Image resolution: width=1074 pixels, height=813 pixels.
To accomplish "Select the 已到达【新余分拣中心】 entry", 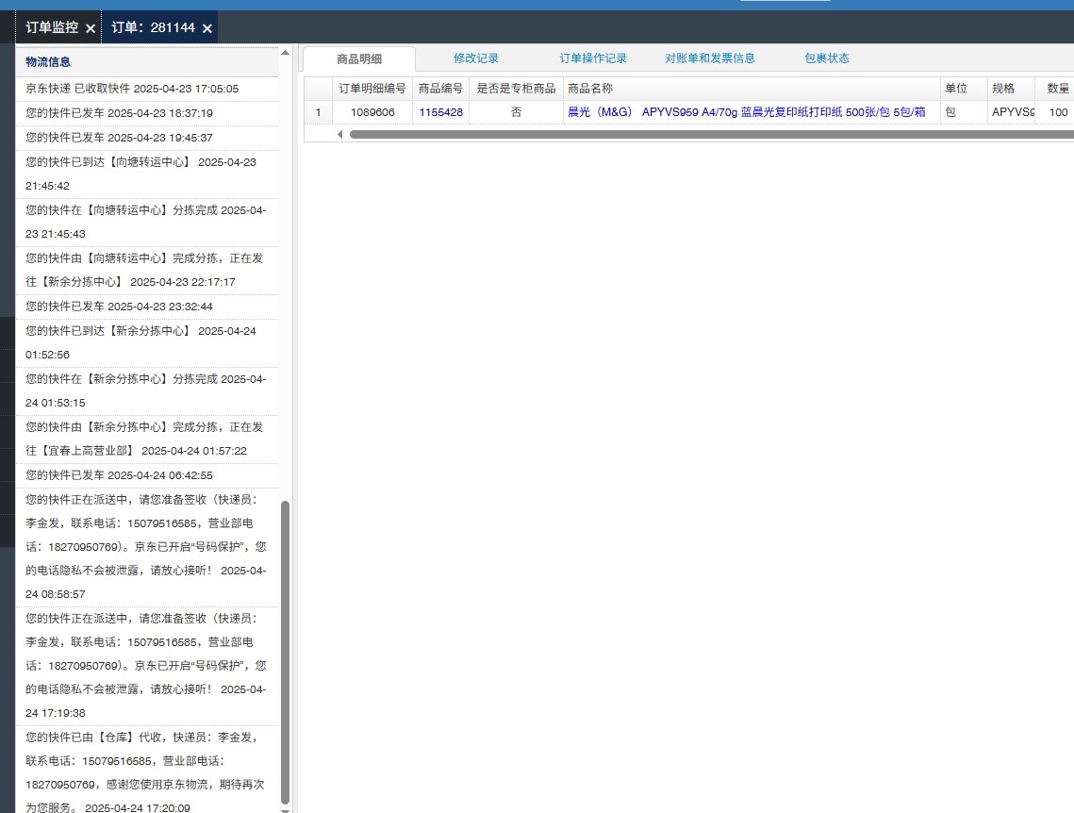I will 147,343.
